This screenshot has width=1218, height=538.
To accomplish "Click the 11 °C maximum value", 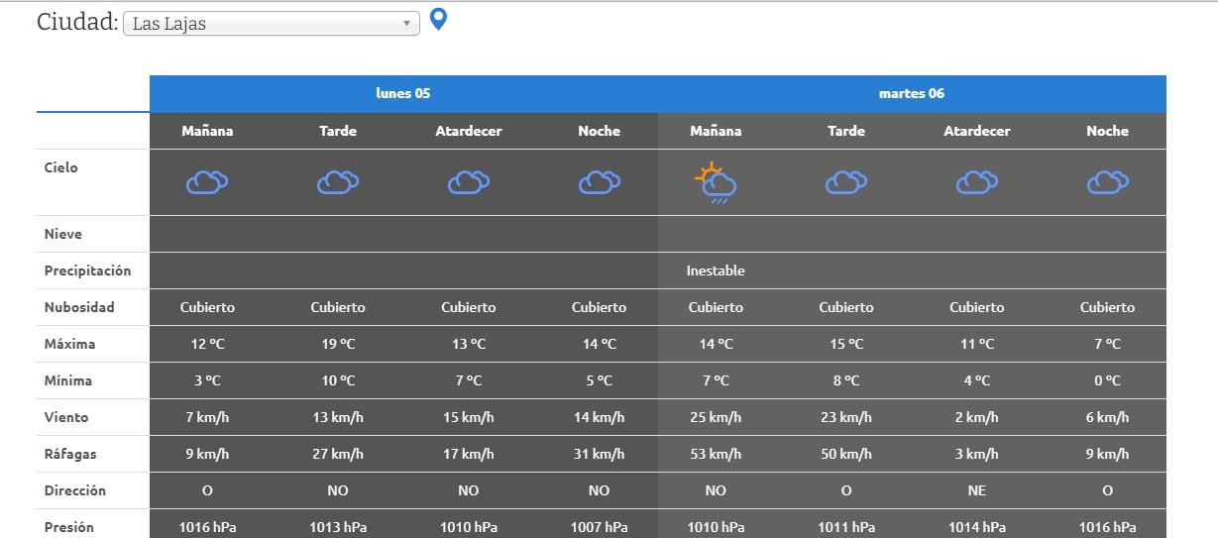I will pyautogui.click(x=977, y=344).
